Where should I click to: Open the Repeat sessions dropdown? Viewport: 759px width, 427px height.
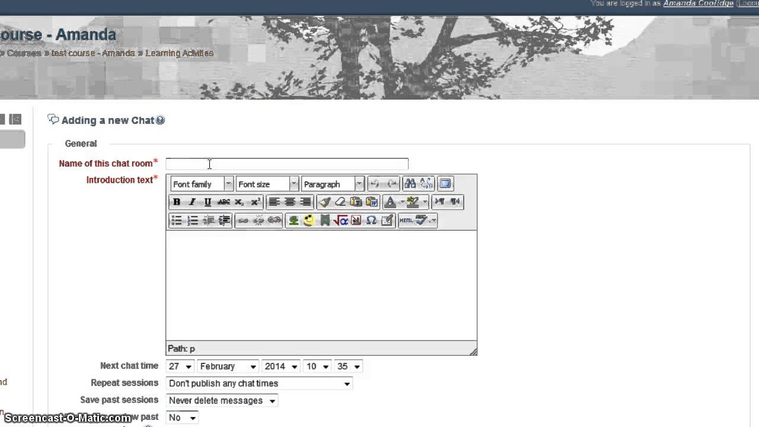[259, 384]
